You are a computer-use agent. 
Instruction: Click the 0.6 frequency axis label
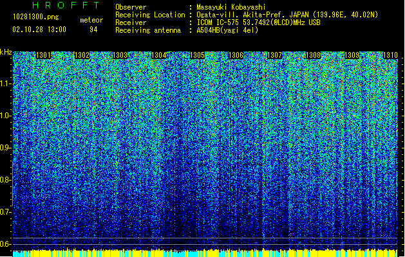tap(6, 244)
